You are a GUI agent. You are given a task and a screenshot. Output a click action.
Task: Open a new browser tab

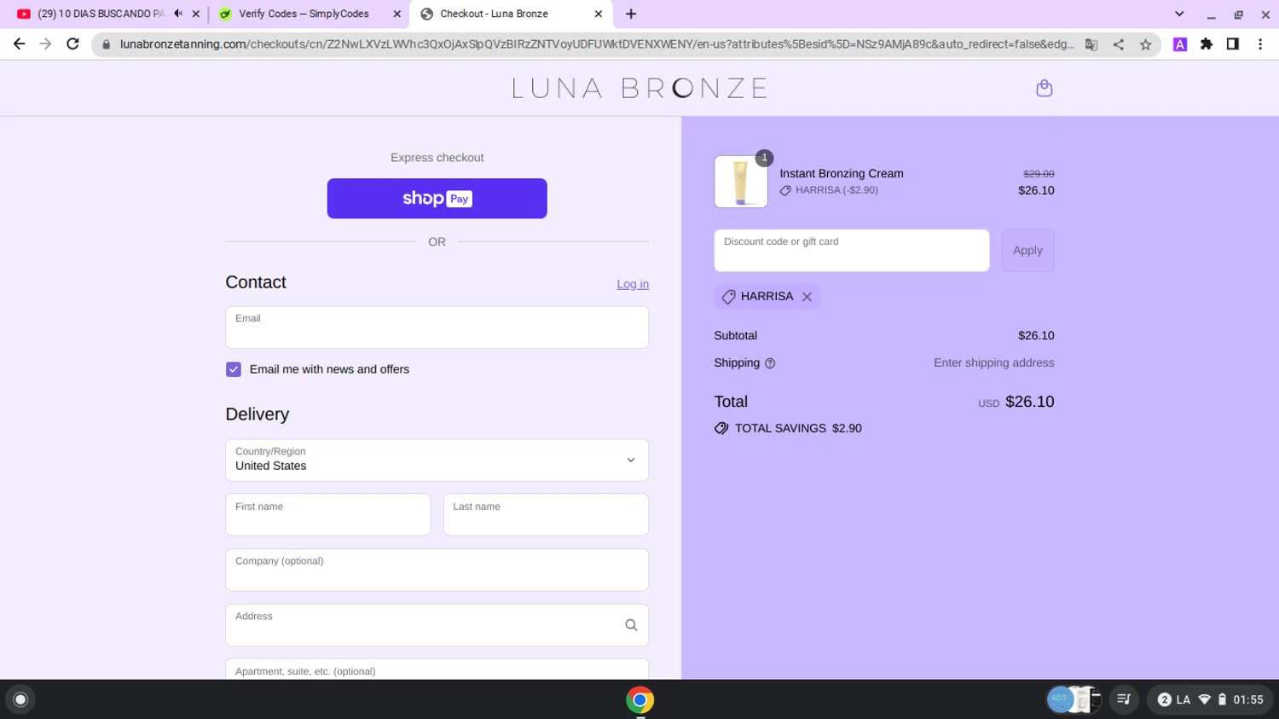click(x=631, y=14)
